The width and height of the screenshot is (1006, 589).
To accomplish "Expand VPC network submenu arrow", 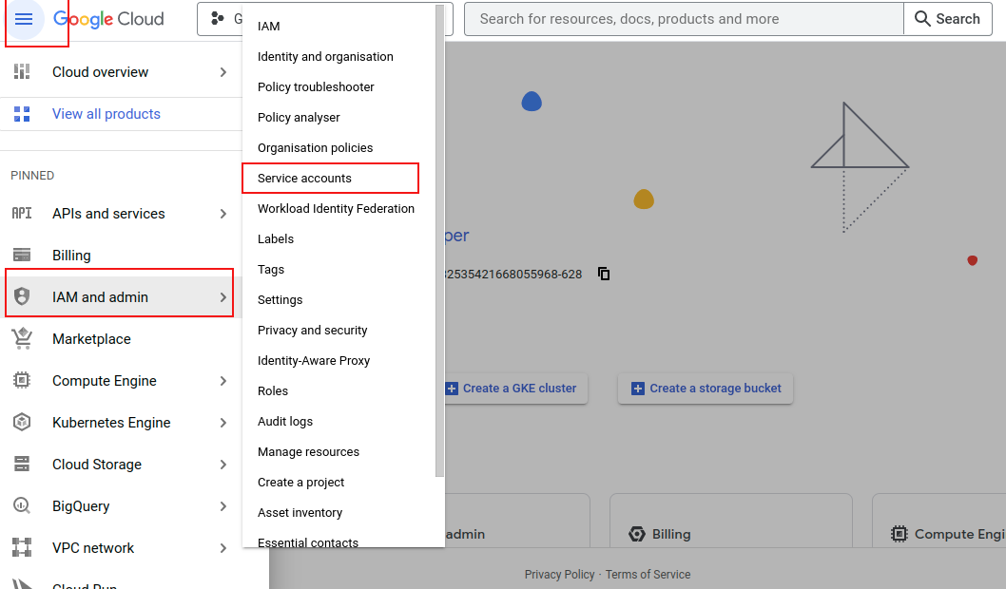I will 223,548.
